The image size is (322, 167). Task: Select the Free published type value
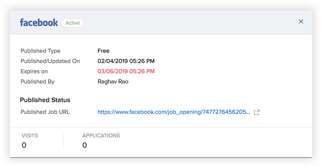tap(103, 51)
